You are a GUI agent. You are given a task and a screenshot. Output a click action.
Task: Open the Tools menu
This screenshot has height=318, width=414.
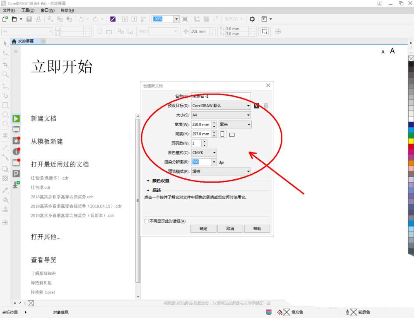point(28,10)
